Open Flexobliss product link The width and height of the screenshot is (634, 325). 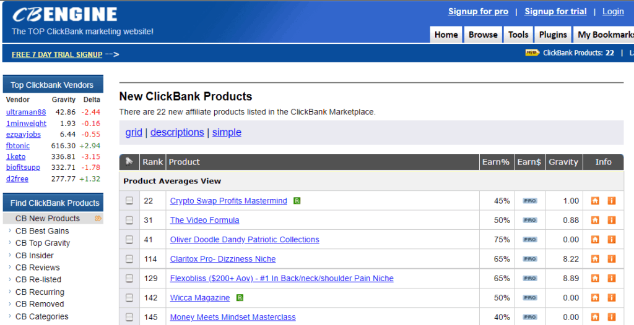pyautogui.click(x=282, y=278)
